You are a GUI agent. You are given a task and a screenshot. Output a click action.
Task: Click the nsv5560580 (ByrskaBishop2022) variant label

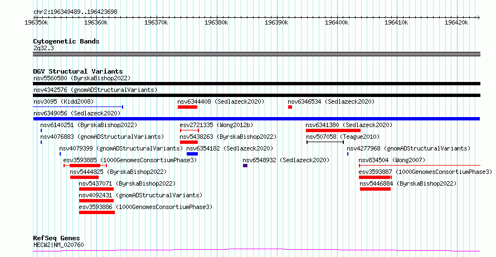[82, 78]
